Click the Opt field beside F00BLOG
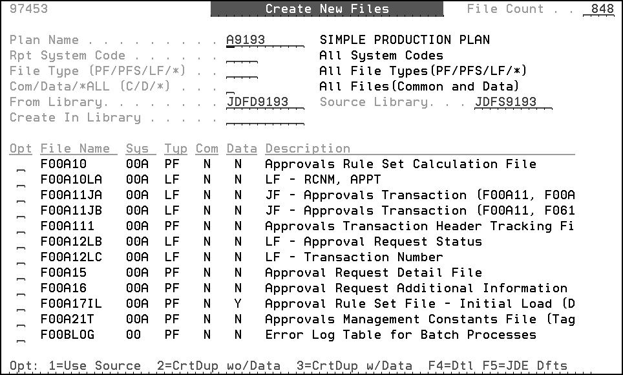623x375 pixels. 21,337
